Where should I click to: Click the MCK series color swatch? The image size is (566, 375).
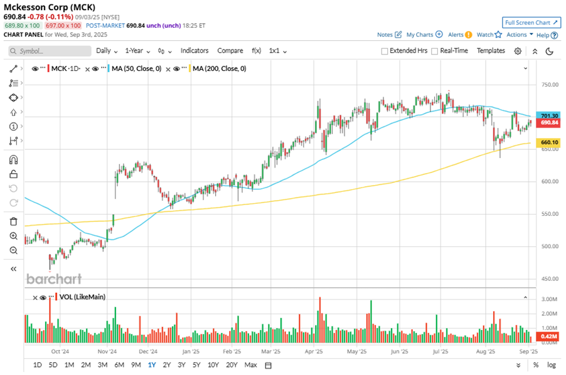point(48,68)
